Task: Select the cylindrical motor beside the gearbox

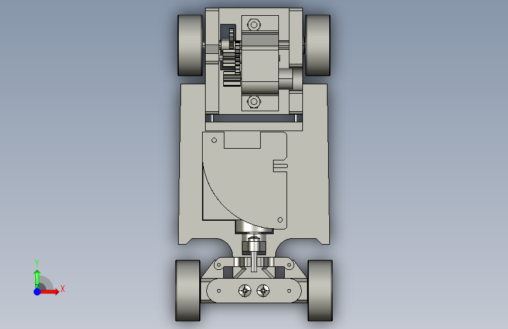Action: point(290,78)
